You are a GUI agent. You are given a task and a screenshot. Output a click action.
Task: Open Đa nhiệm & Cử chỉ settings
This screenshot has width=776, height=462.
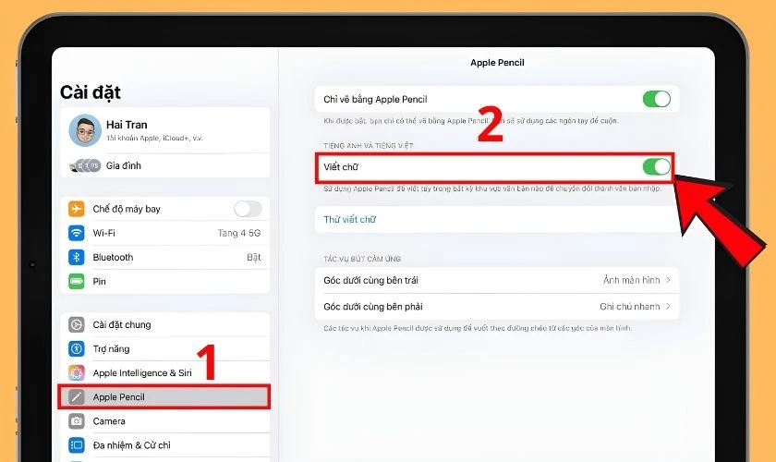(165, 445)
